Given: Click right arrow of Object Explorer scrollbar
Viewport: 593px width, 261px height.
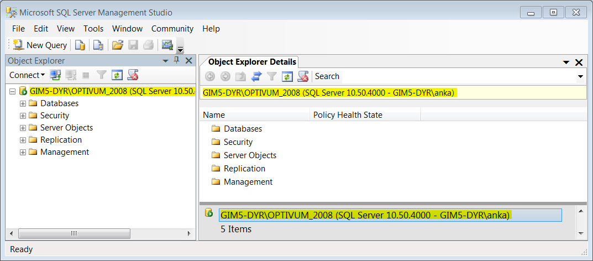Looking at the screenshot, I should [x=189, y=233].
